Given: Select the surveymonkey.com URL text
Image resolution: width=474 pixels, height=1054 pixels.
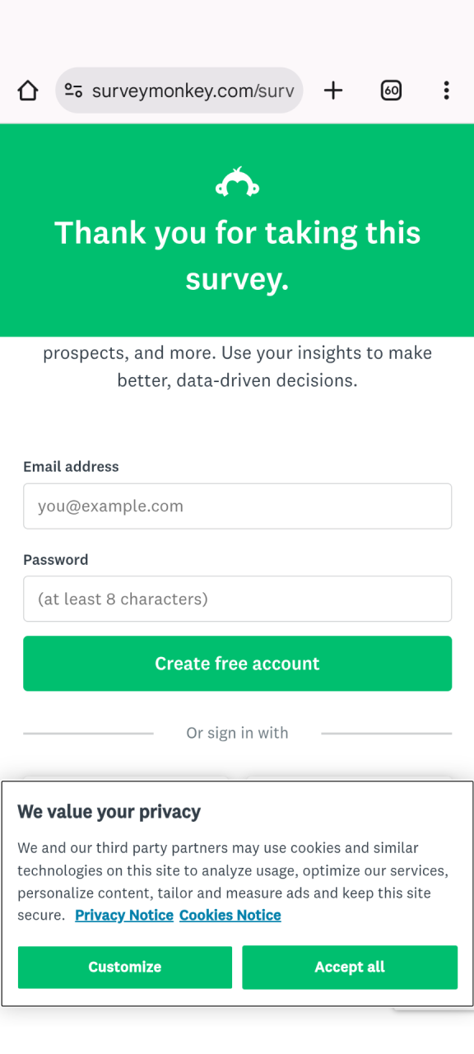Looking at the screenshot, I should (193, 91).
